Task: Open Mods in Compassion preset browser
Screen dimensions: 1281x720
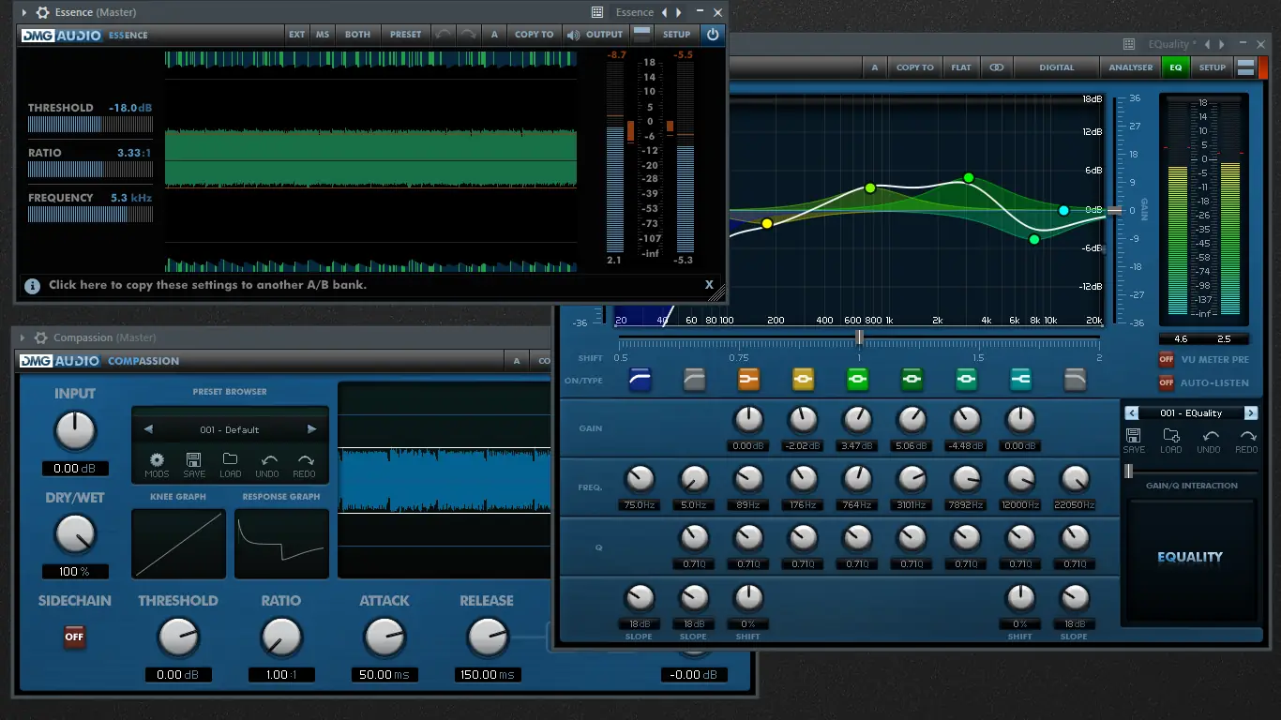Action: pos(157,464)
